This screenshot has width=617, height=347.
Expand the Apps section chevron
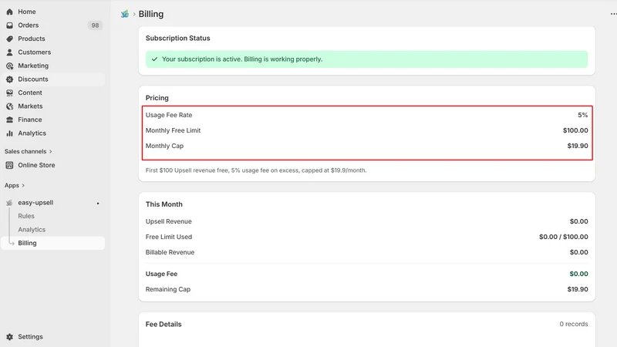pyautogui.click(x=23, y=185)
